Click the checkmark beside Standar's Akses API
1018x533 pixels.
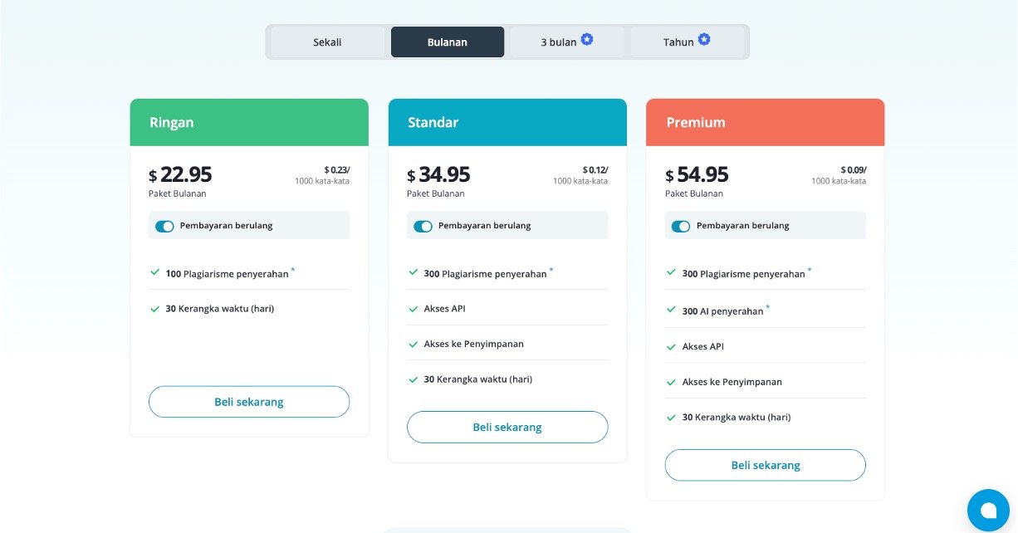point(414,309)
